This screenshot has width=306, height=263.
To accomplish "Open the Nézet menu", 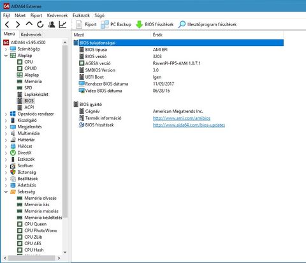I will (x=20, y=15).
